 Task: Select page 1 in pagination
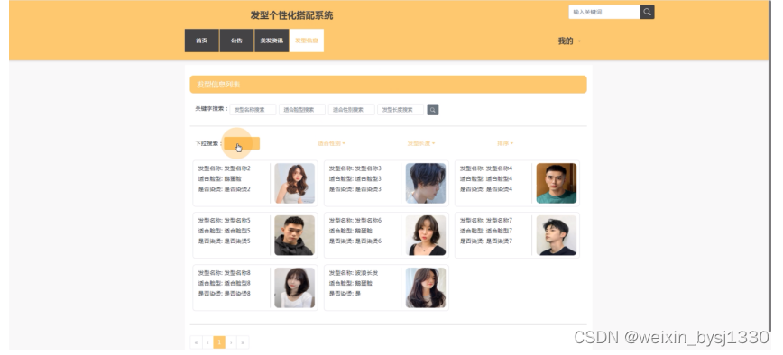(219, 342)
